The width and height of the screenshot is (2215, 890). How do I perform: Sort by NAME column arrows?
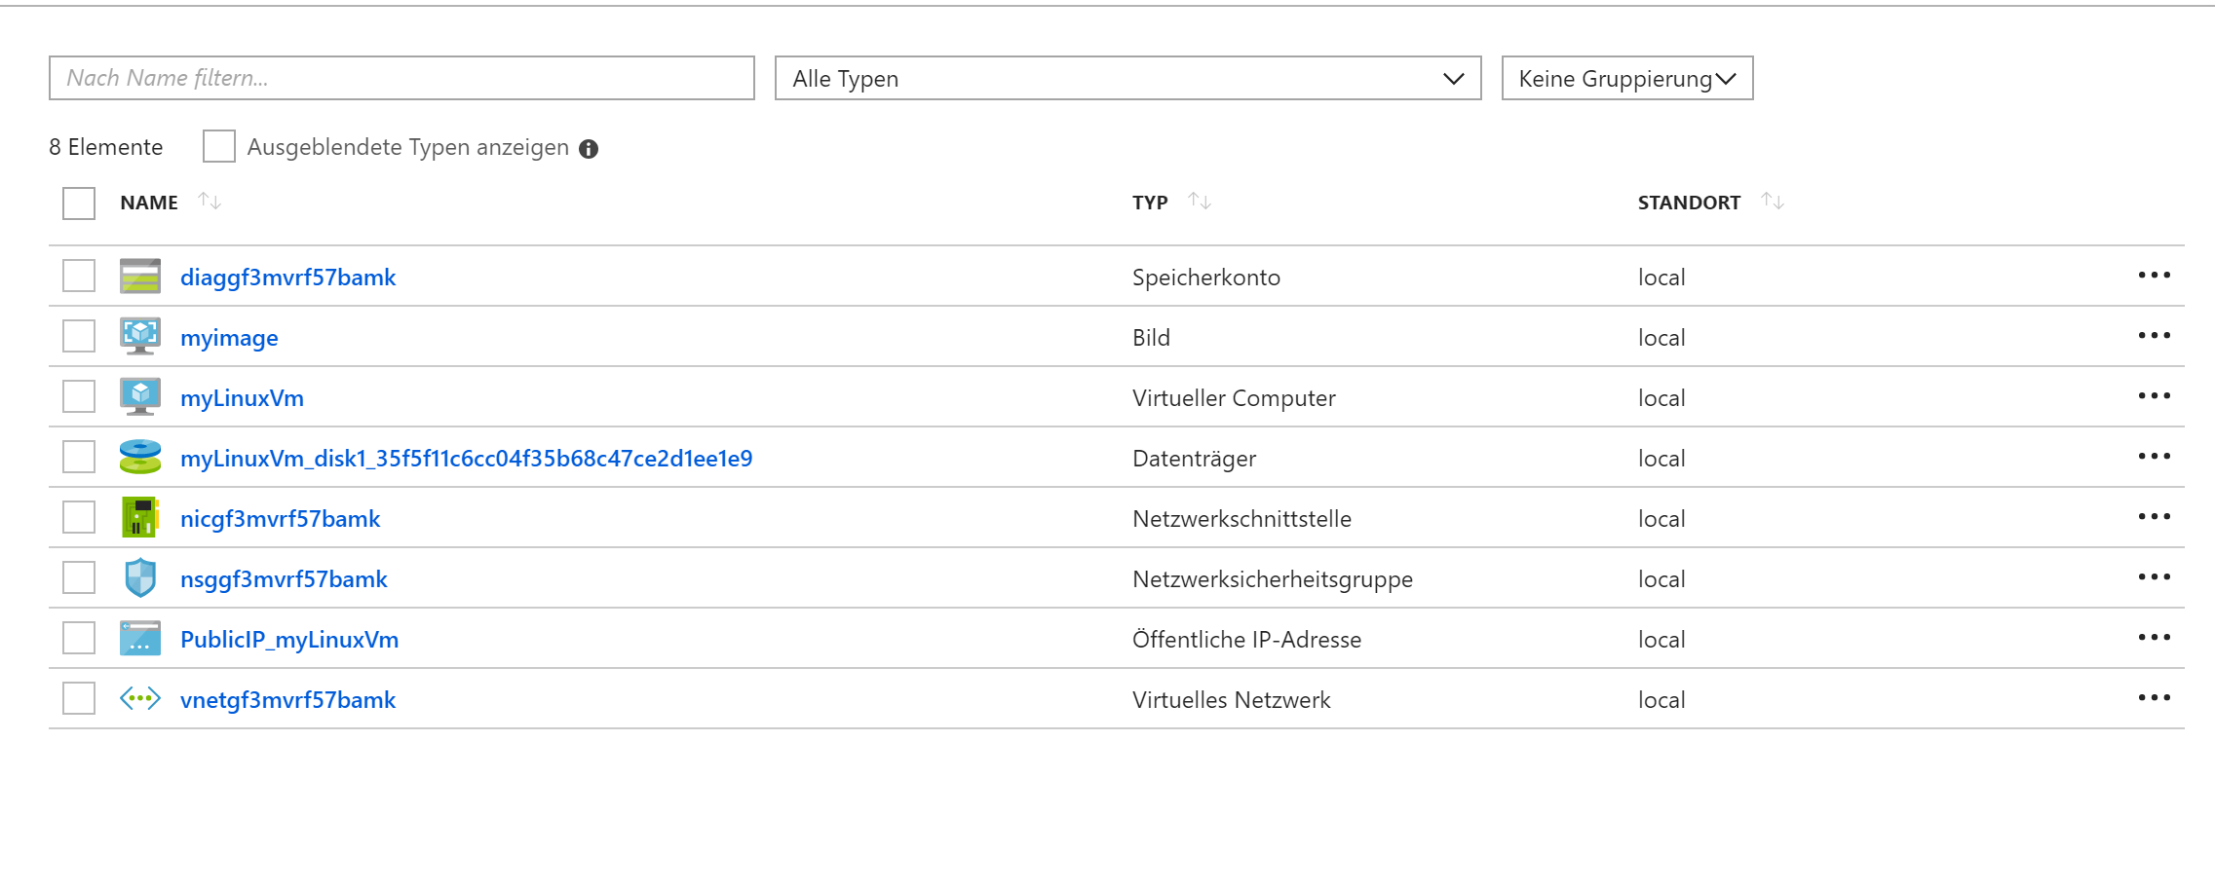pos(210,202)
